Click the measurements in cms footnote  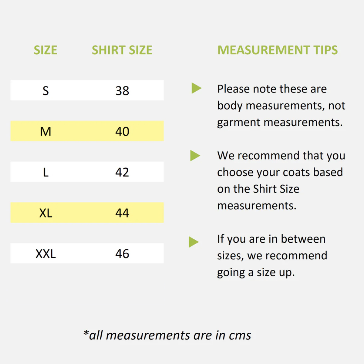[x=167, y=335]
